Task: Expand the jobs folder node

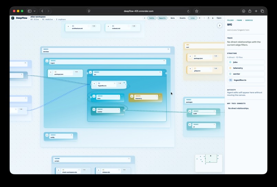Action: (x=94, y=96)
